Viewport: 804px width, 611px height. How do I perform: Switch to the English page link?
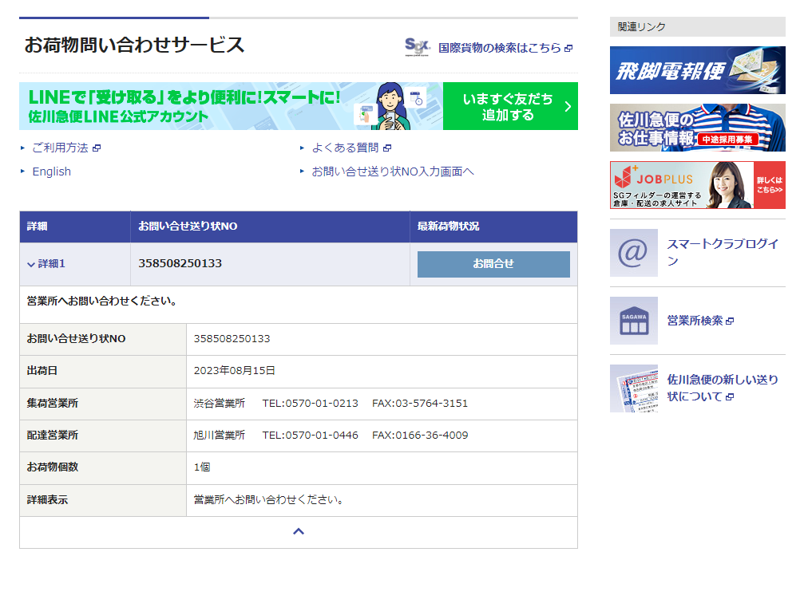coord(51,171)
